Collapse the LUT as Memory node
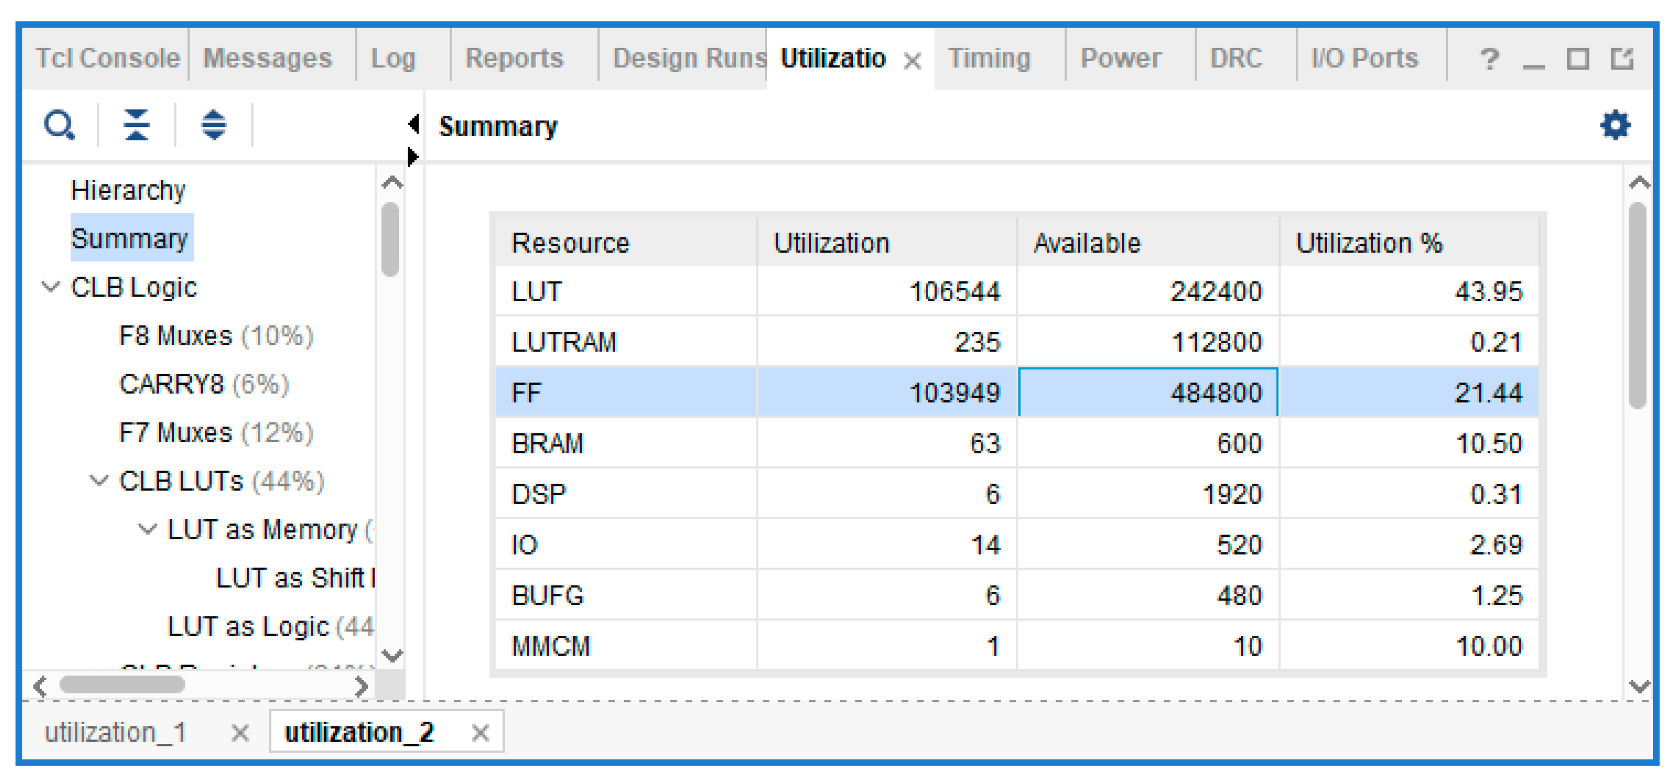This screenshot has height=781, width=1676. click(148, 529)
